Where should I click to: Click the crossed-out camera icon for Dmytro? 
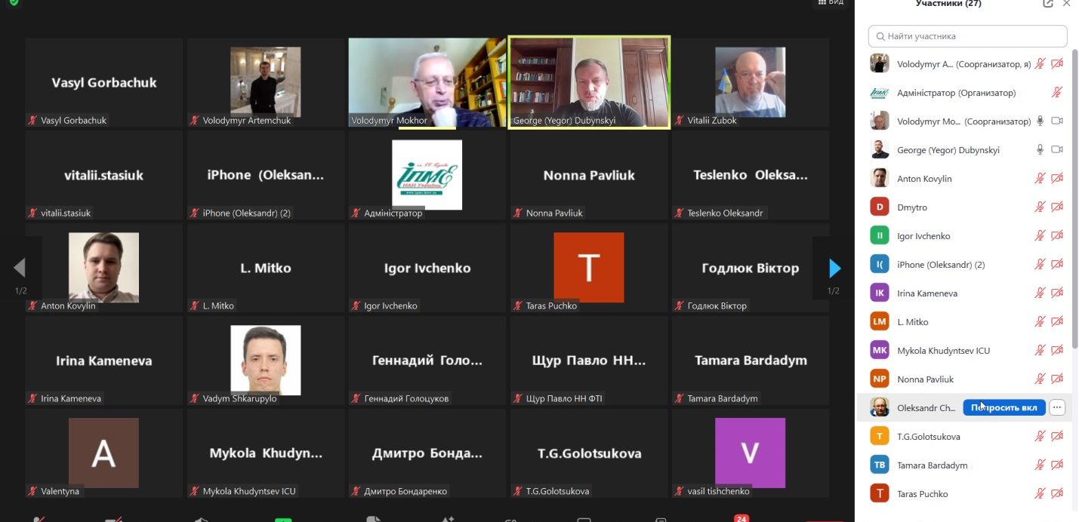point(1057,207)
